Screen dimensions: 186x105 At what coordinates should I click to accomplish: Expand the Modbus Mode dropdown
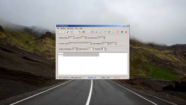point(71,38)
